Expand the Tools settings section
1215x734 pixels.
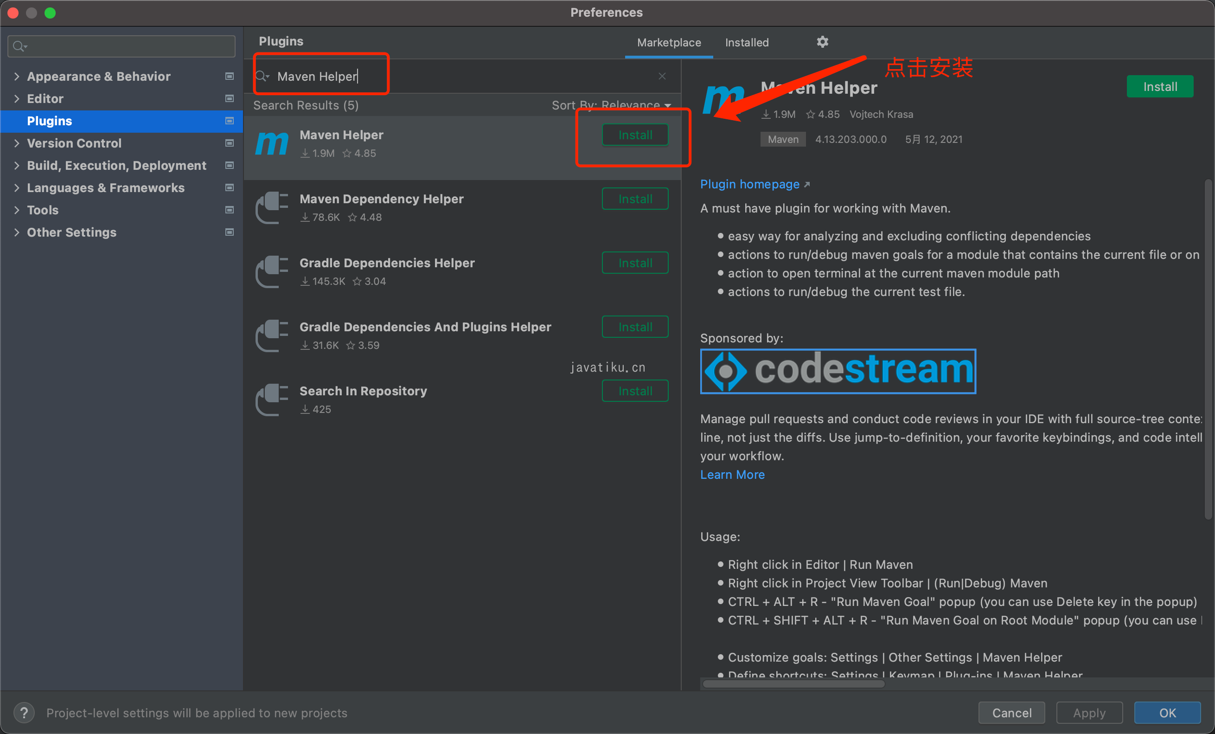pyautogui.click(x=17, y=210)
